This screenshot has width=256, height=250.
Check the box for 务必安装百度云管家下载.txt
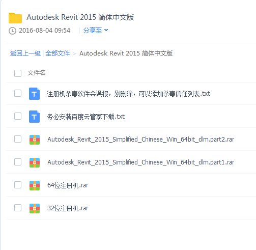coord(18,116)
